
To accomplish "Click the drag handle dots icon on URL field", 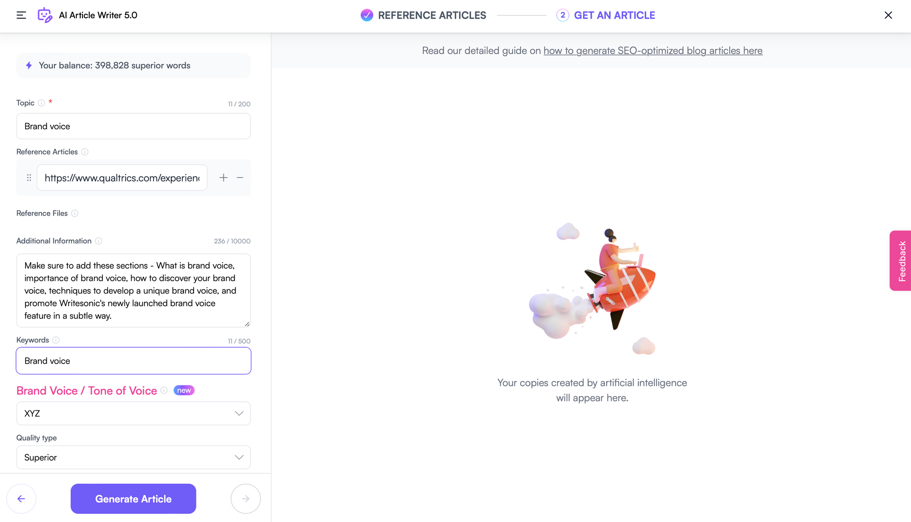I will click(x=29, y=177).
